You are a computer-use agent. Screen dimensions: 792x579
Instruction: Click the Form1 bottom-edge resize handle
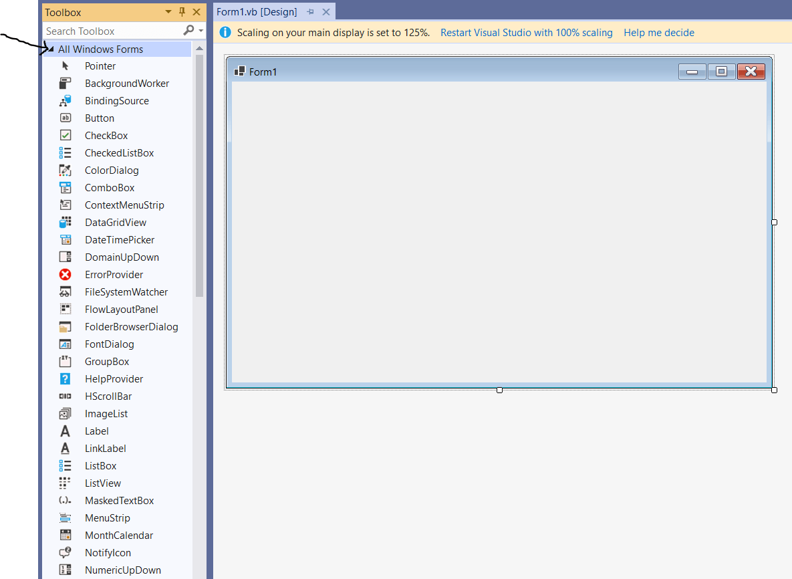point(499,390)
